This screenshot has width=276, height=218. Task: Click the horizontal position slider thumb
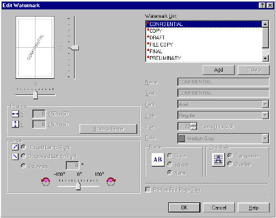click(x=36, y=95)
